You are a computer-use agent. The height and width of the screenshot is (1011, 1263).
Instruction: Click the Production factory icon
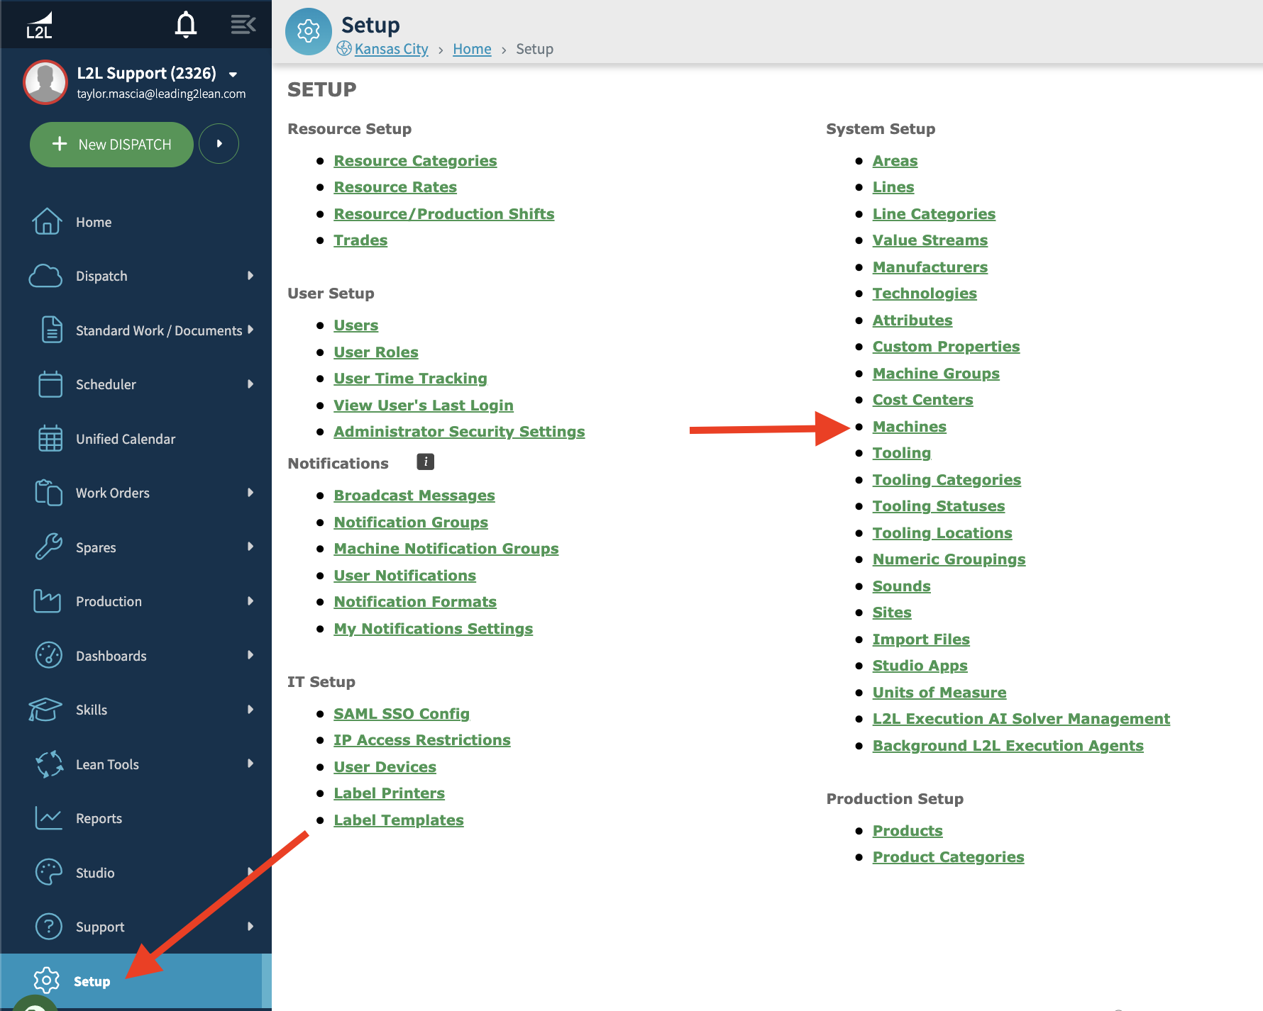(48, 601)
